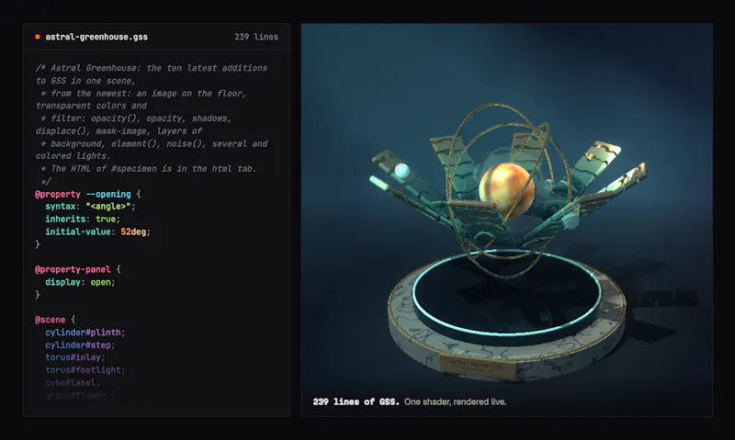Viewport: 735px width, 440px height.
Task: Click the torus#footlight line
Action: [x=85, y=369]
